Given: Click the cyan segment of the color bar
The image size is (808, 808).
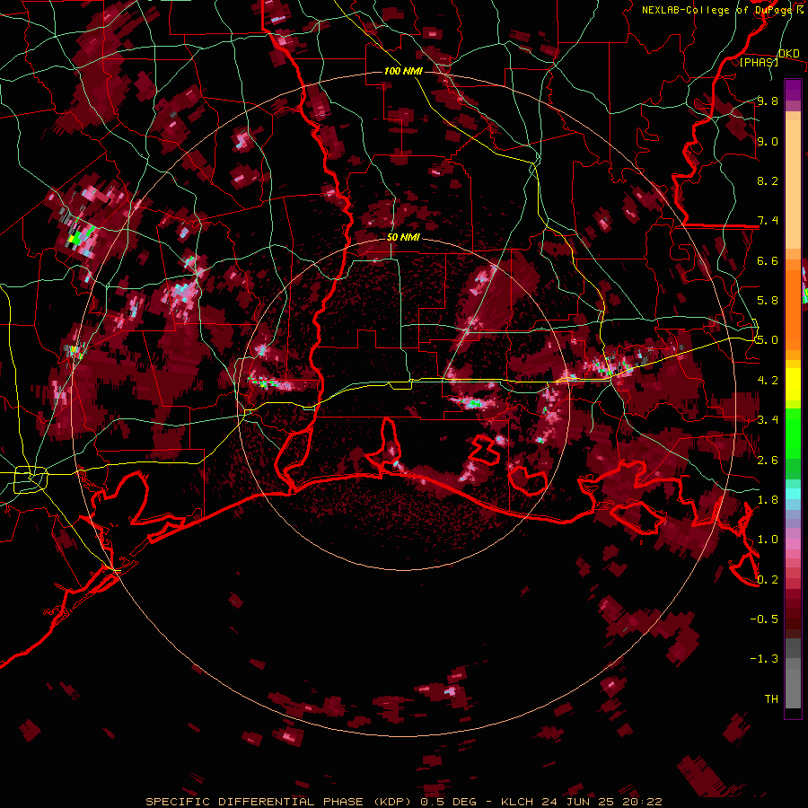Looking at the screenshot, I should [793, 494].
